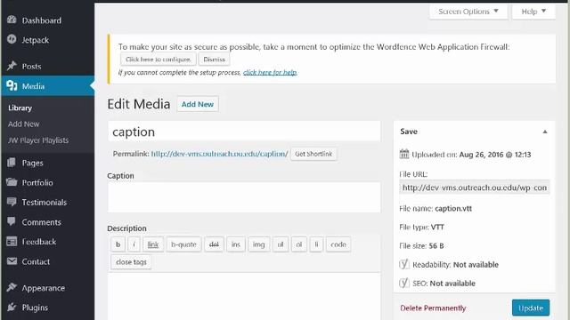Open Comments menu item
570x320 pixels.
click(41, 222)
